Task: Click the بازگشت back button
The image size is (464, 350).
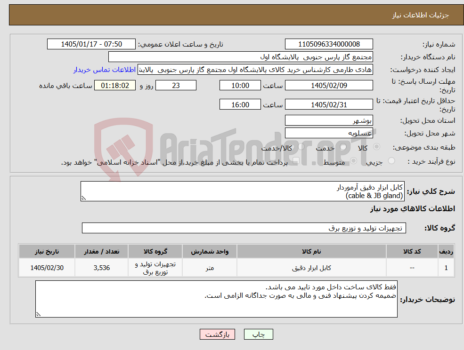Action: [217, 334]
